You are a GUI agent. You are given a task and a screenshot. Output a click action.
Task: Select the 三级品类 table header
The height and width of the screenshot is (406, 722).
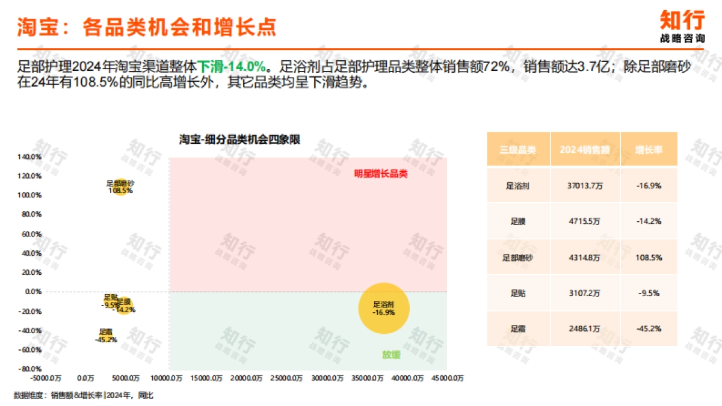519,149
